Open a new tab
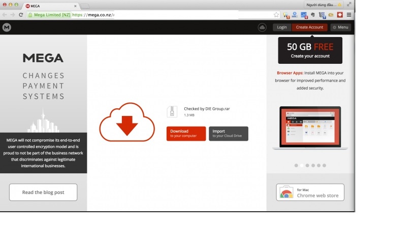416x233 pixels. (85, 6)
